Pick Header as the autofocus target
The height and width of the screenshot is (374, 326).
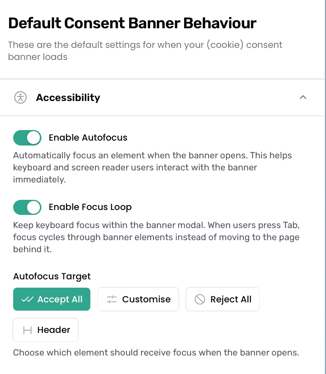46,330
